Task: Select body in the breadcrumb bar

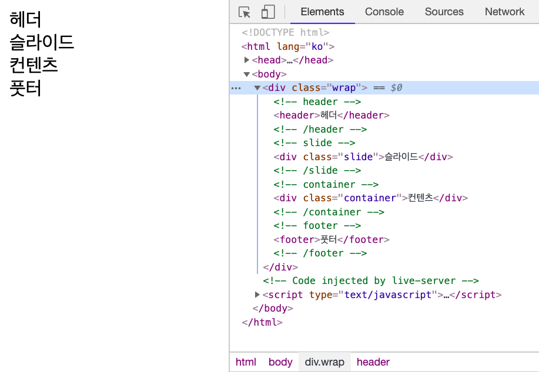Action: coord(280,362)
